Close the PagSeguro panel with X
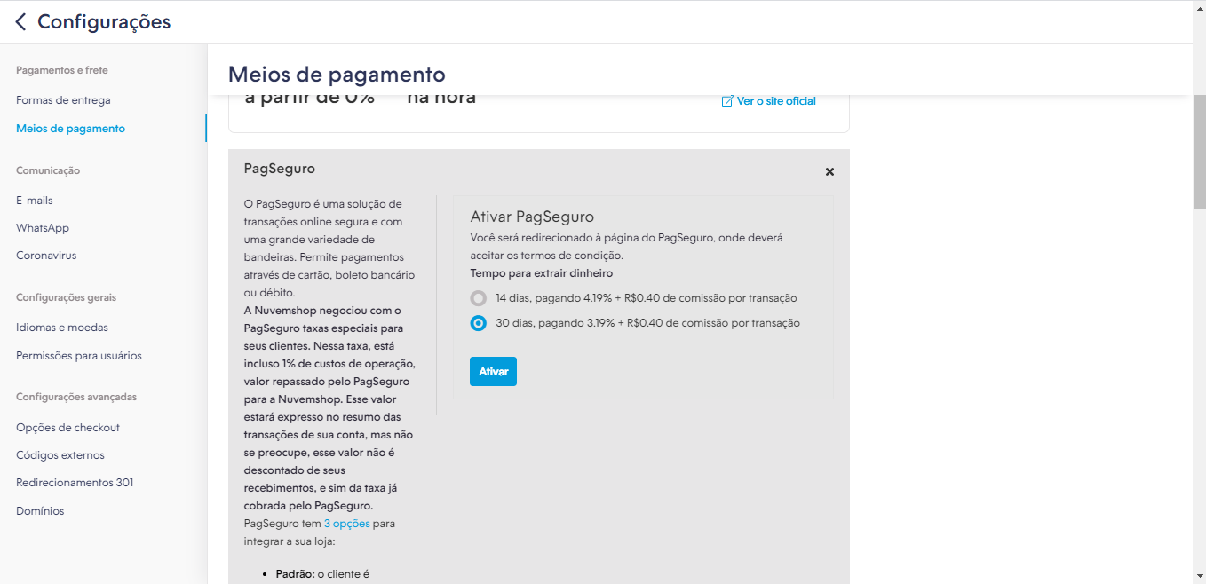The height and width of the screenshot is (584, 1206). (829, 171)
